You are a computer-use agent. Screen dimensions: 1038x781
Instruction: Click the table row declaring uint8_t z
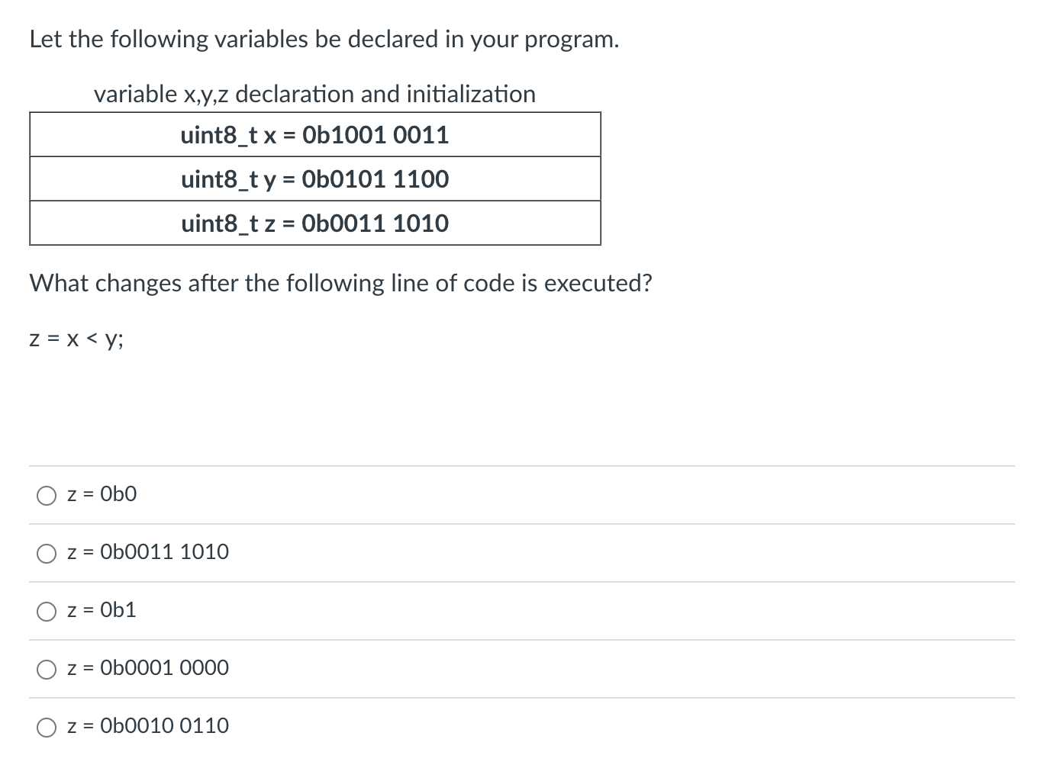click(314, 223)
